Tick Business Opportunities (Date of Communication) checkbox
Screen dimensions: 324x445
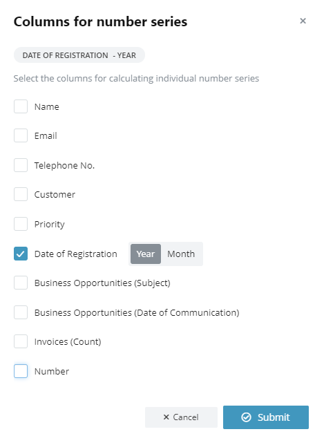point(21,312)
